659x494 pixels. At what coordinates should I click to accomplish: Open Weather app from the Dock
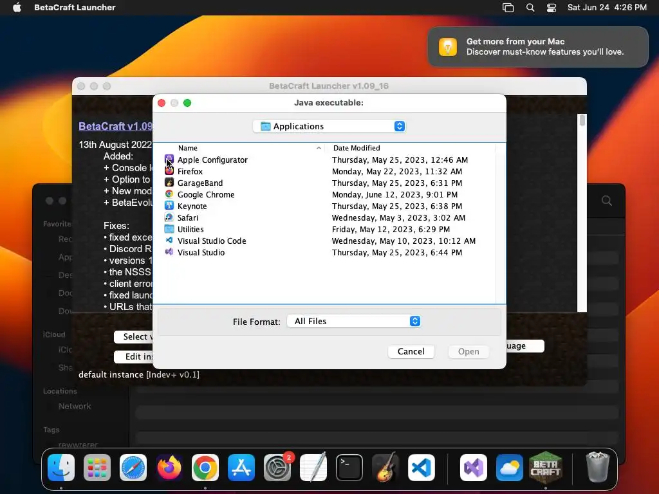click(510, 468)
